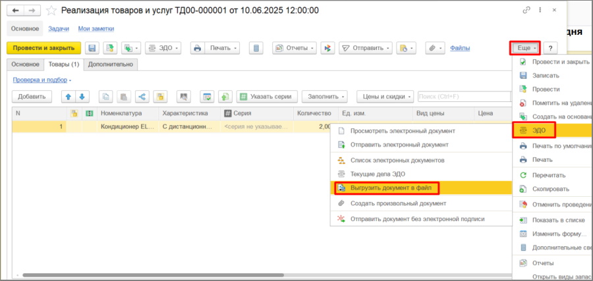Open the paperclip attach dropdown

(x=436, y=48)
